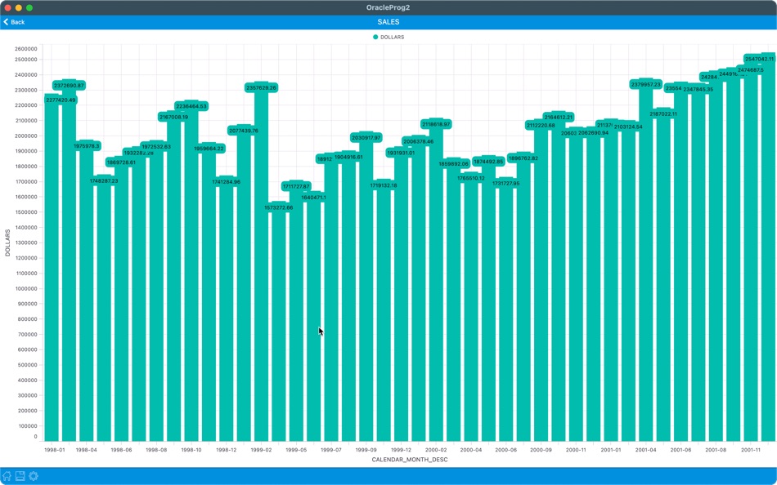Select the 2000-09 x-axis label
This screenshot has width=777, height=485.
click(541, 450)
